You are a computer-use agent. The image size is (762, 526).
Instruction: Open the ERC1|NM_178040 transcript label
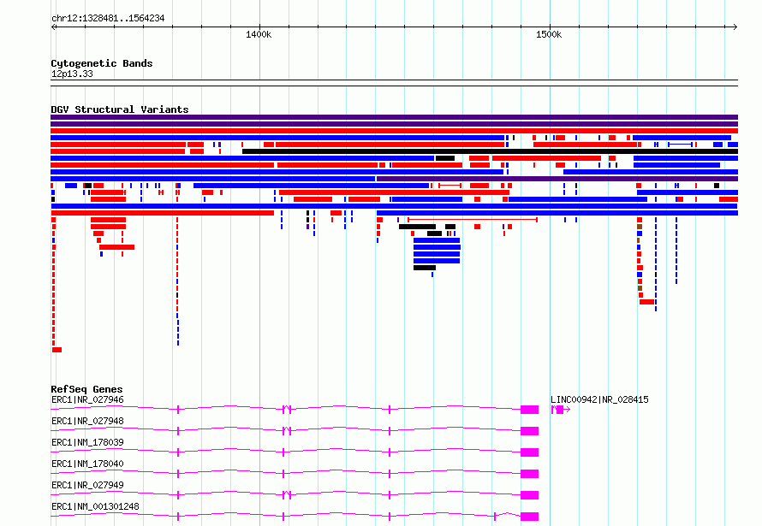pyautogui.click(x=87, y=464)
